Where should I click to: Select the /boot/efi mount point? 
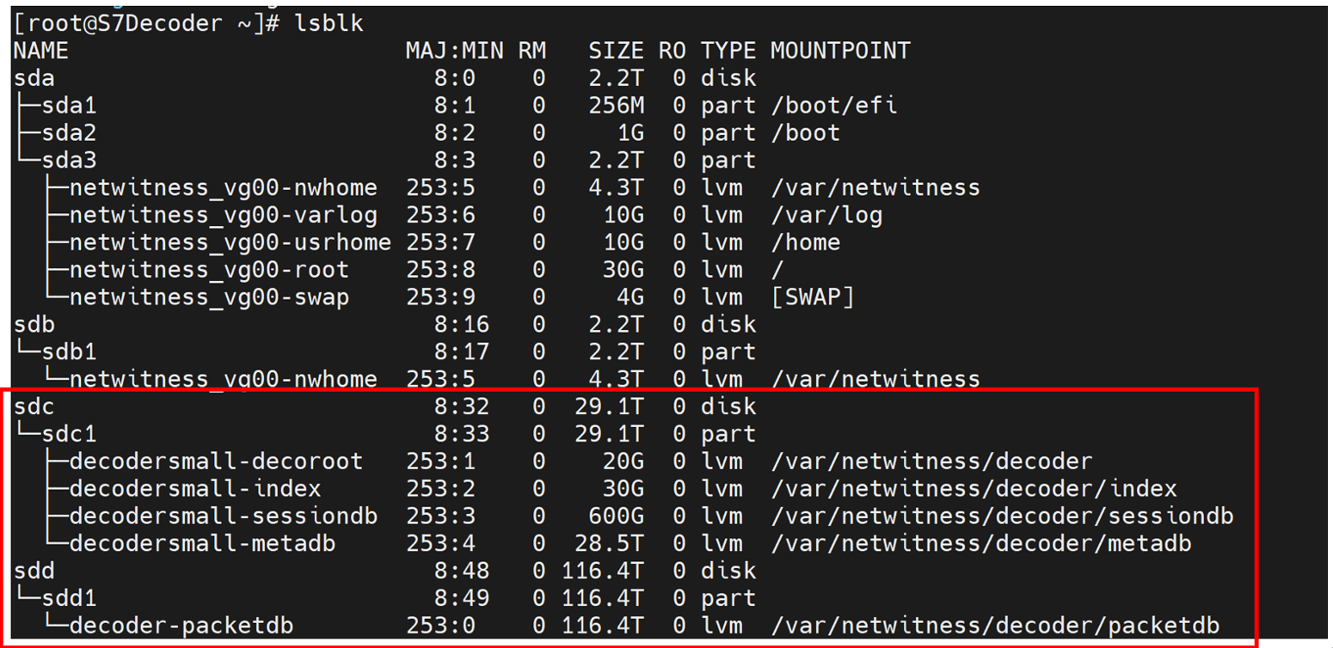[833, 106]
